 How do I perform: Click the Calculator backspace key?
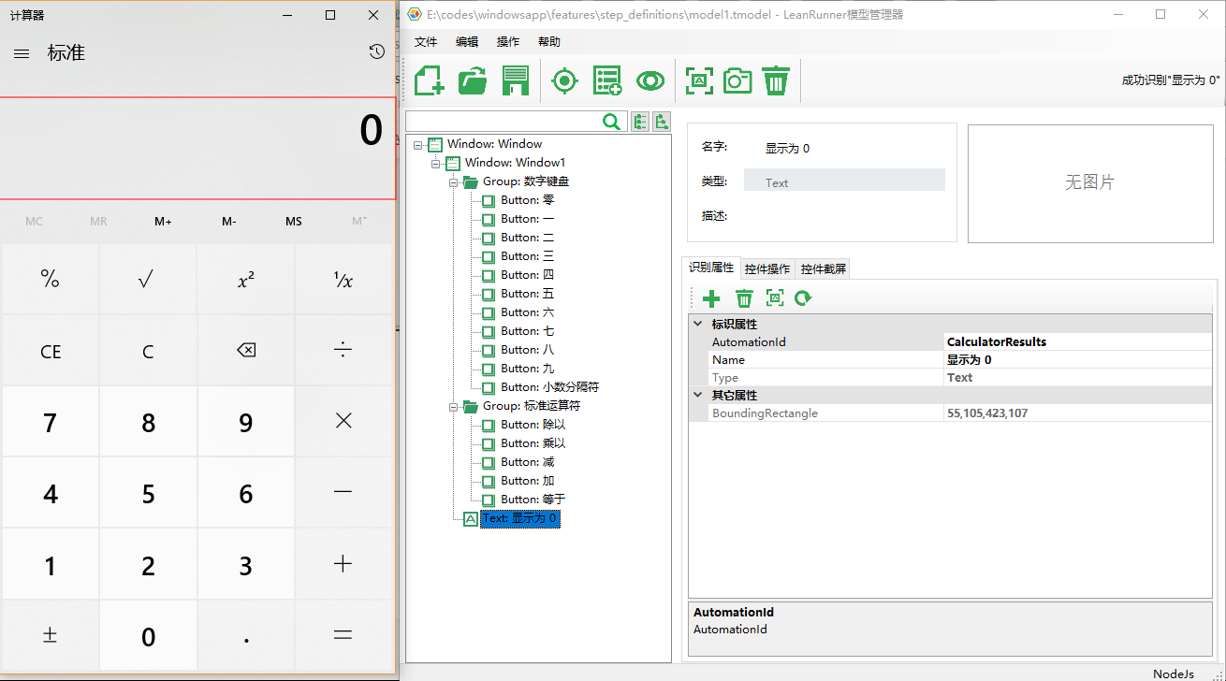(x=246, y=351)
